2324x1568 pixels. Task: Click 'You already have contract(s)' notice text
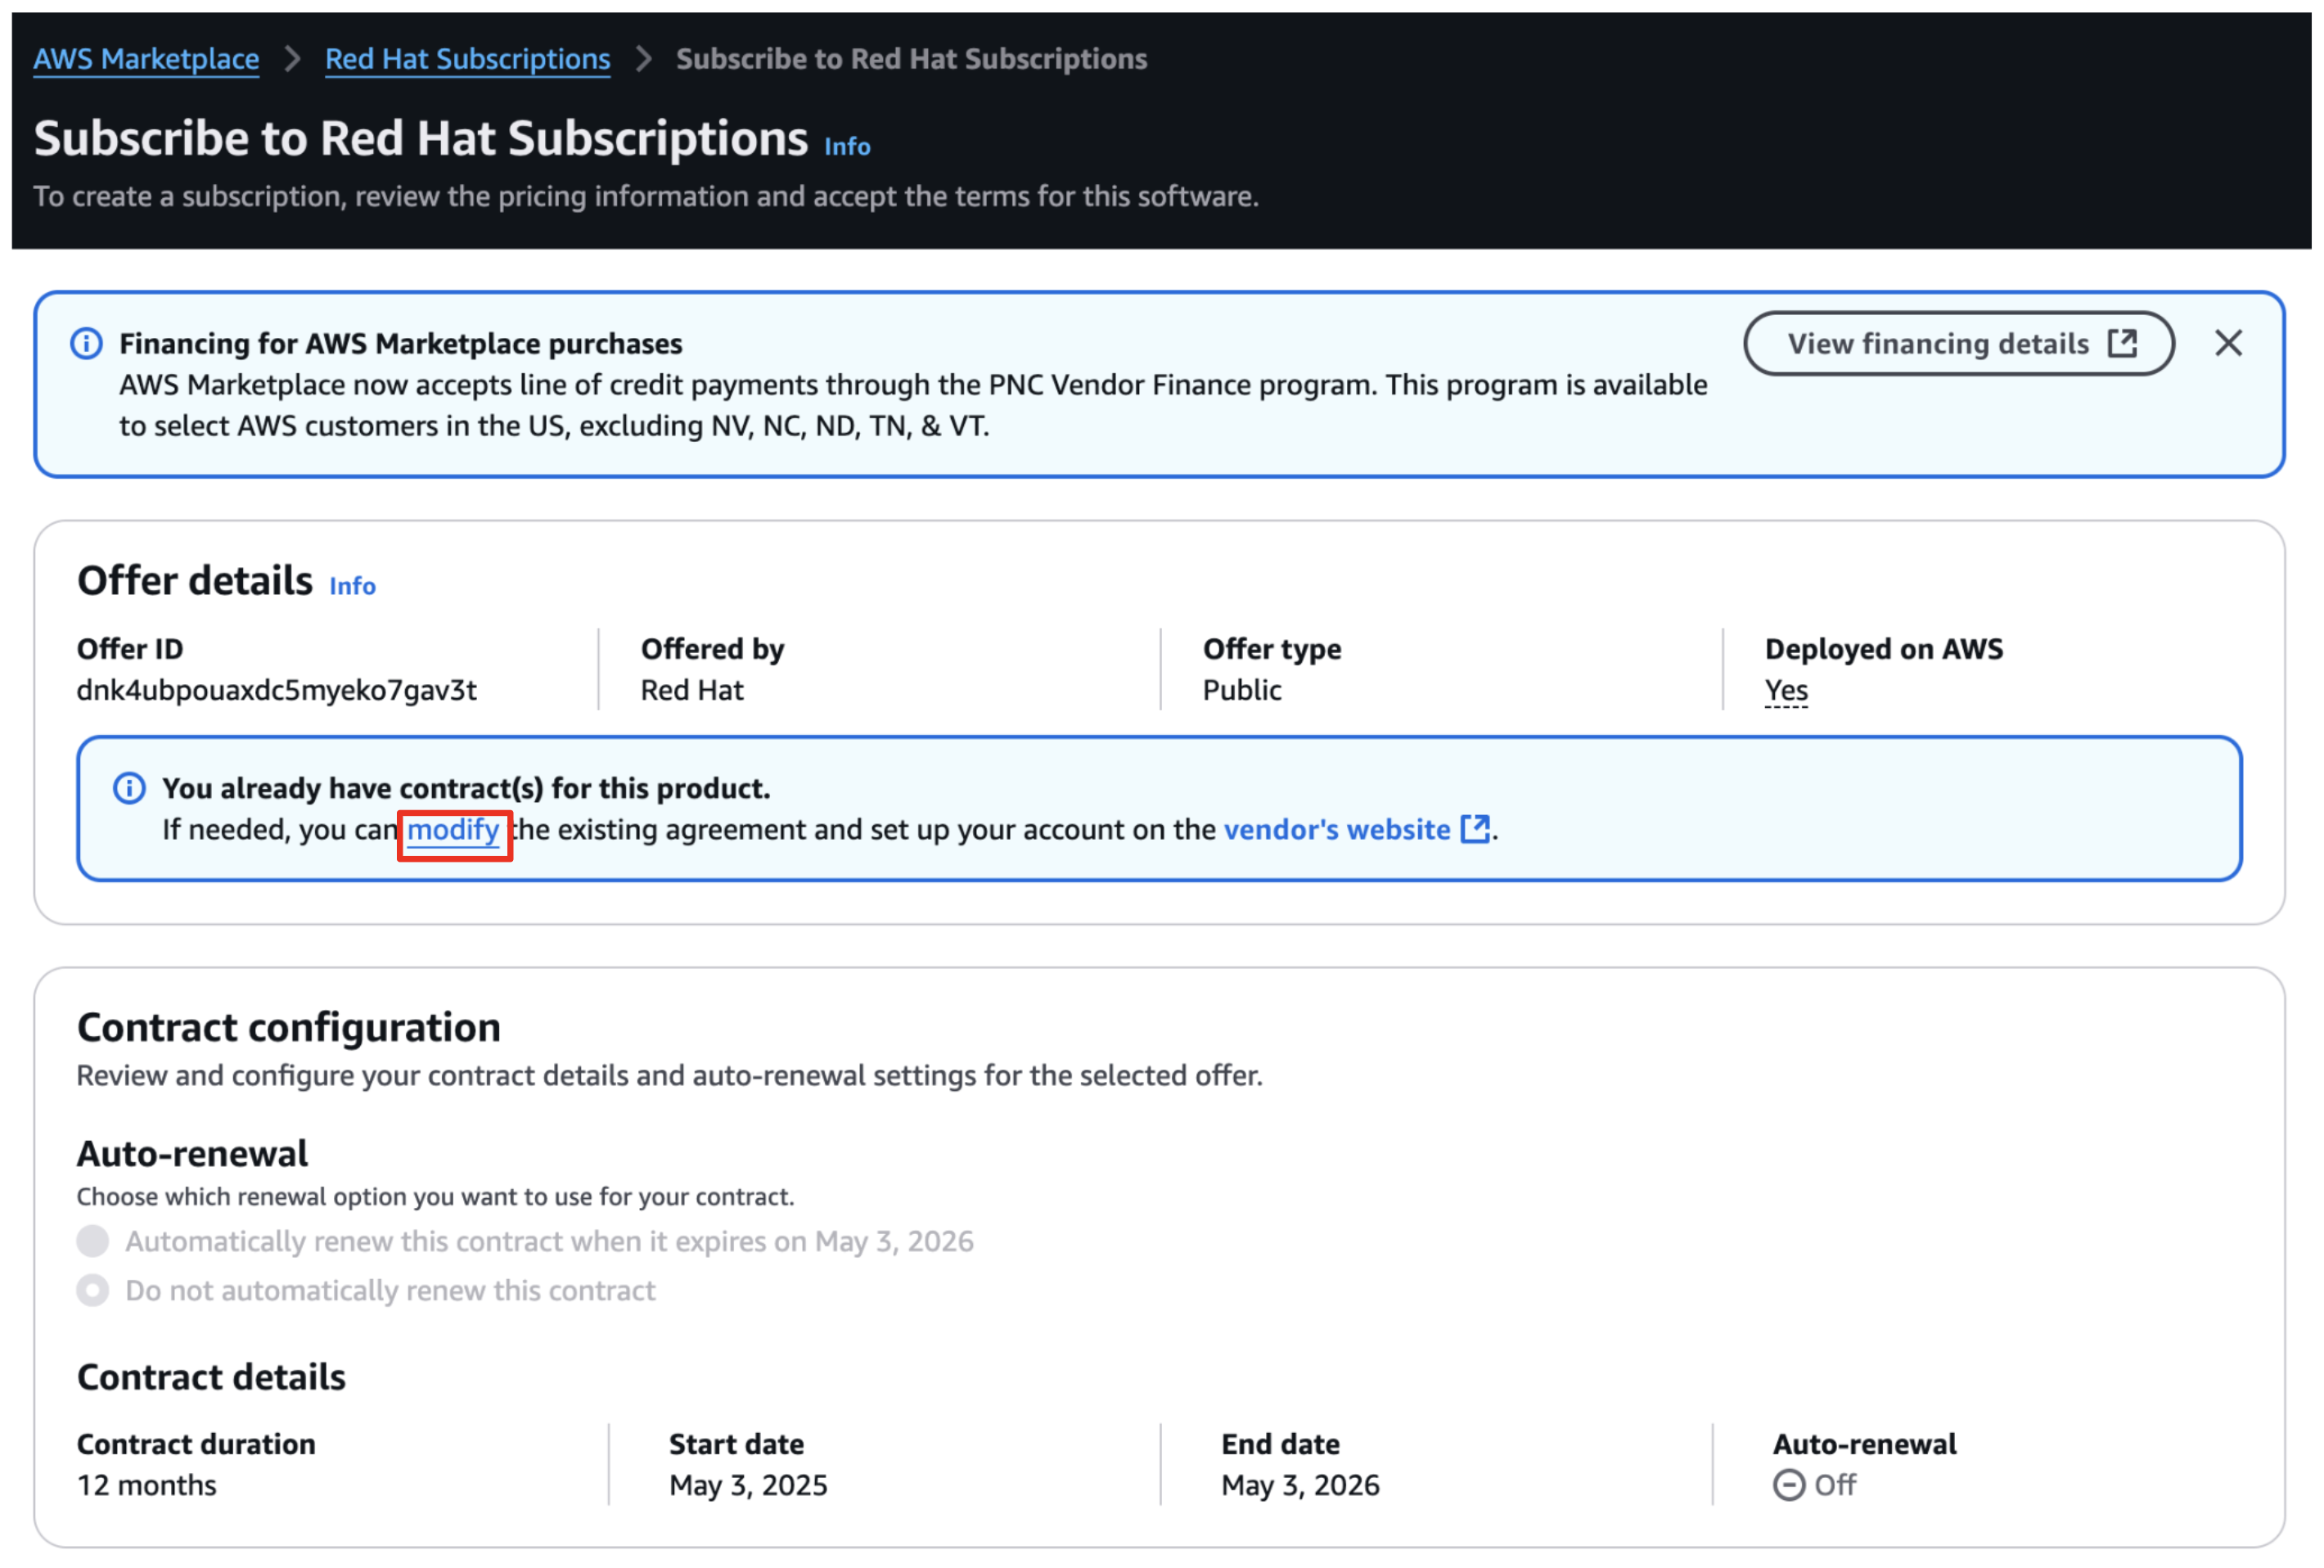(466, 788)
